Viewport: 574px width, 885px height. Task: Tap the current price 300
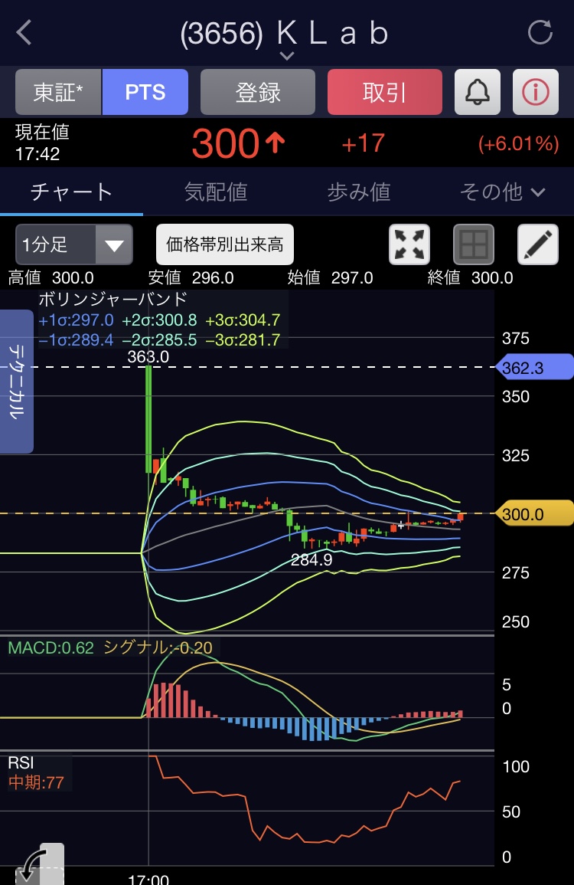226,143
